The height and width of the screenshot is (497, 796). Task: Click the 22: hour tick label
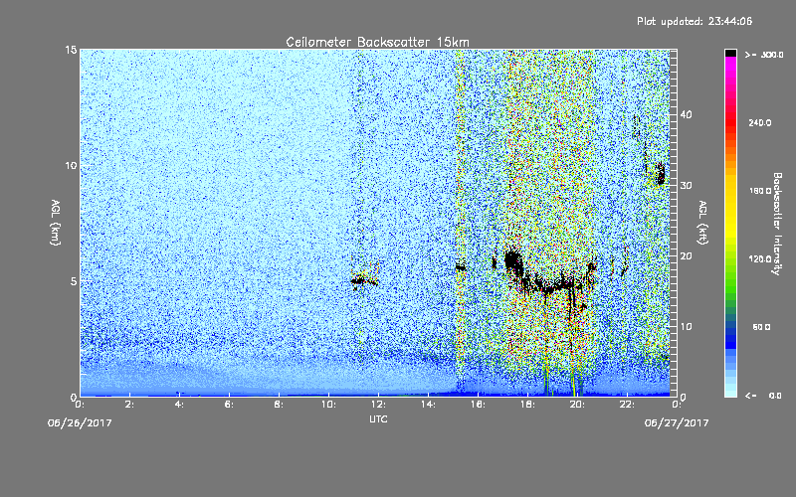627,405
